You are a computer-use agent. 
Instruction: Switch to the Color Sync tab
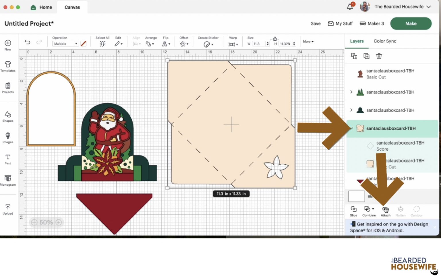[x=385, y=41]
